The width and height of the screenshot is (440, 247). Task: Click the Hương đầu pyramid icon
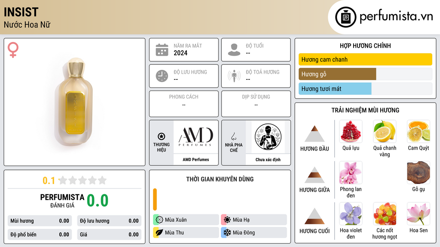tap(315, 134)
